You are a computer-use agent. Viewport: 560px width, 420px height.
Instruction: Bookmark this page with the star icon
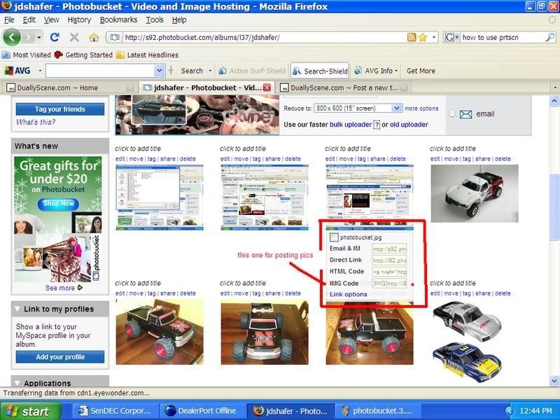point(423,37)
